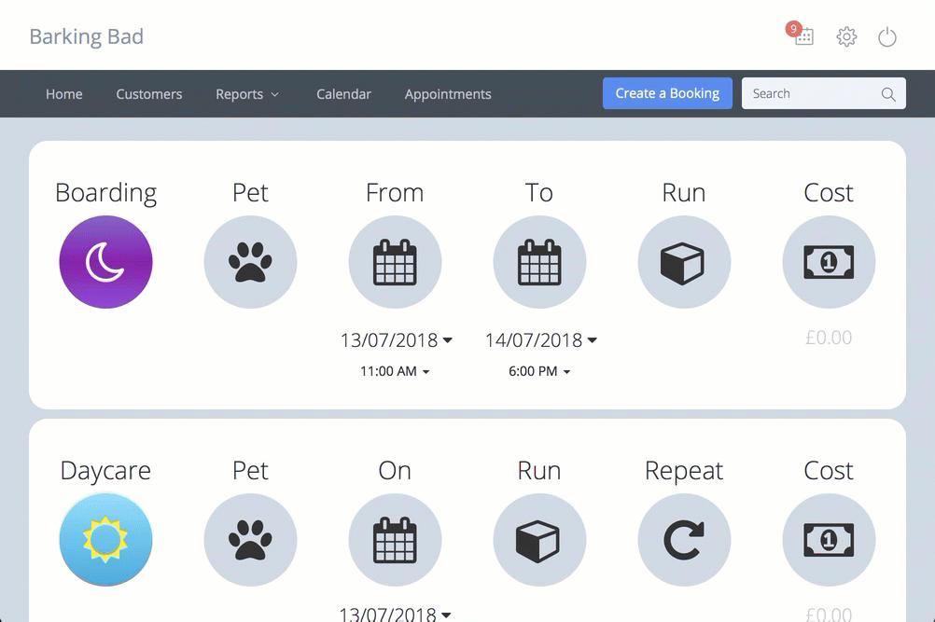Click the From calendar icon in Boarding
This screenshot has height=622, width=935.
395,262
